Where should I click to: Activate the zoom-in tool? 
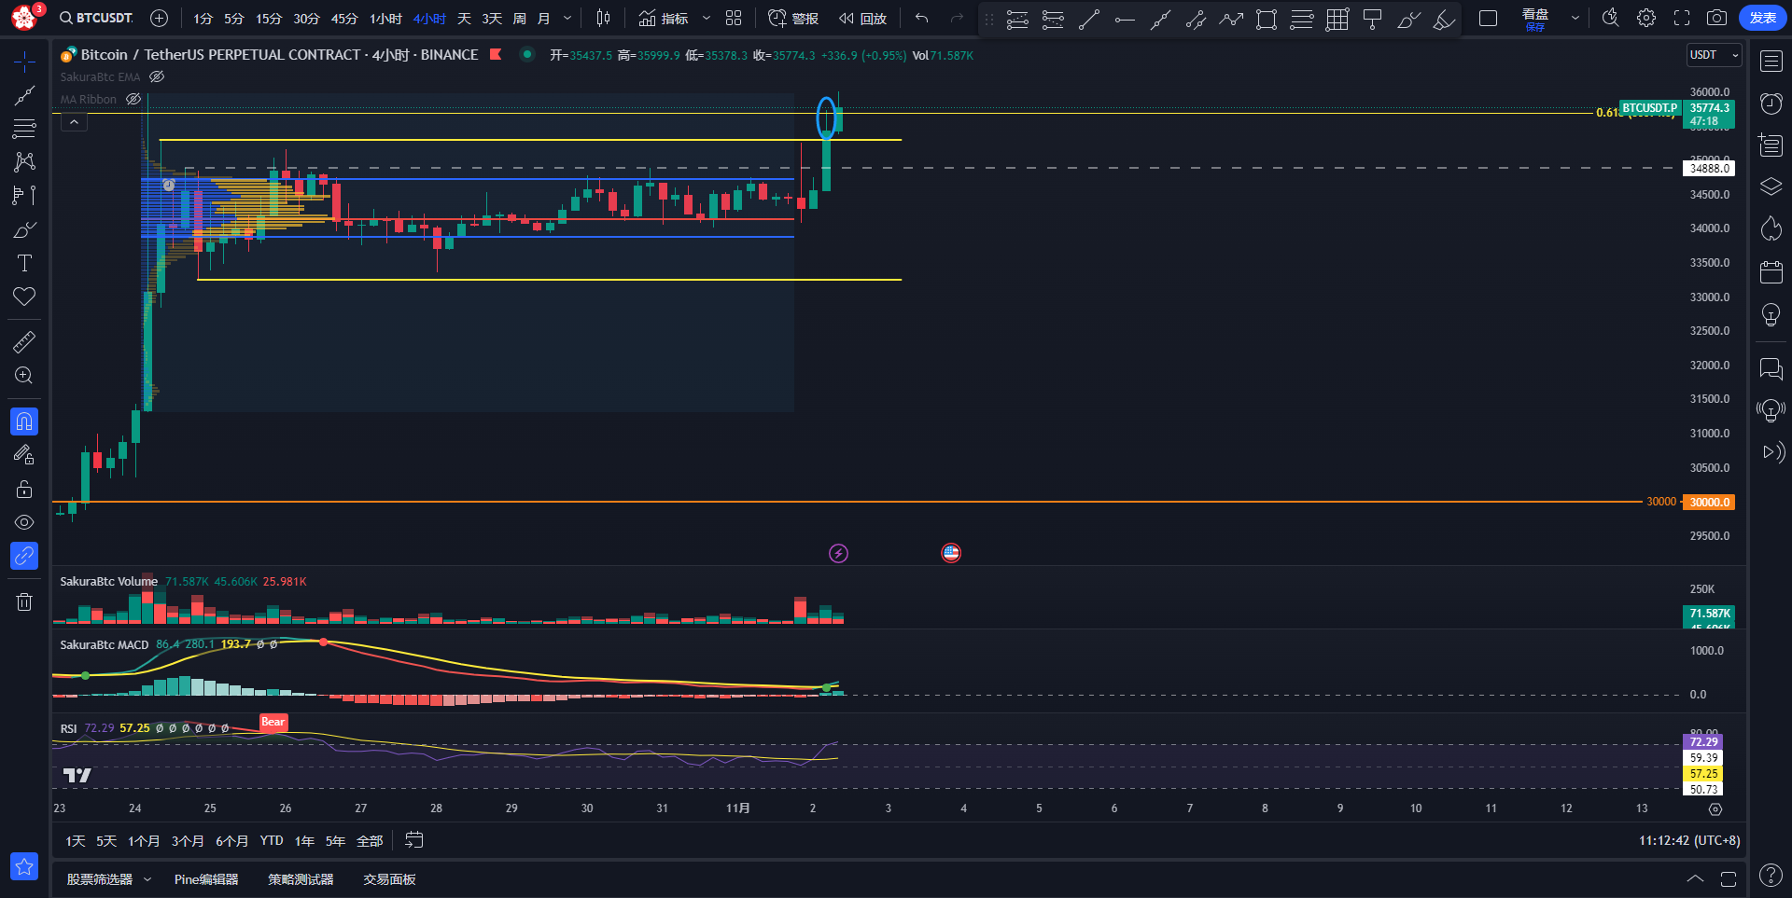[24, 376]
